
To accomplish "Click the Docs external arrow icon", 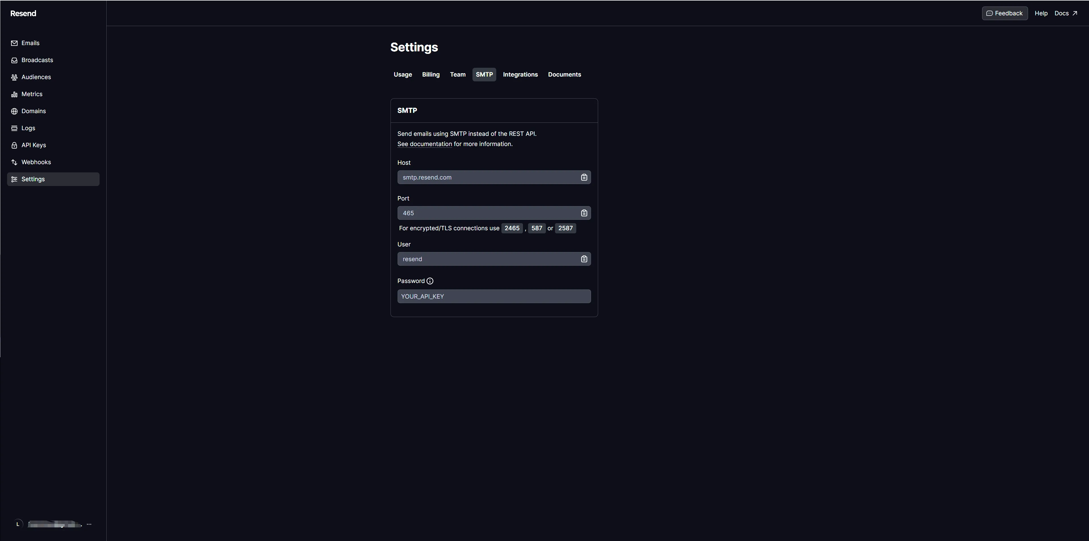I will click(x=1075, y=14).
